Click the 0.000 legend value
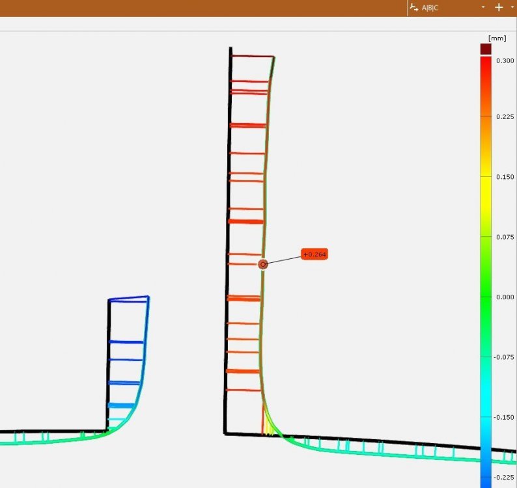 (505, 297)
